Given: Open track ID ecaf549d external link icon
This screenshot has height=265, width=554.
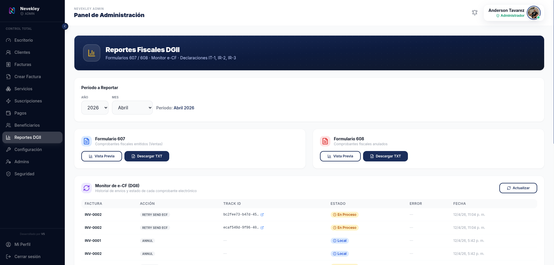Looking at the screenshot, I should [x=262, y=228].
